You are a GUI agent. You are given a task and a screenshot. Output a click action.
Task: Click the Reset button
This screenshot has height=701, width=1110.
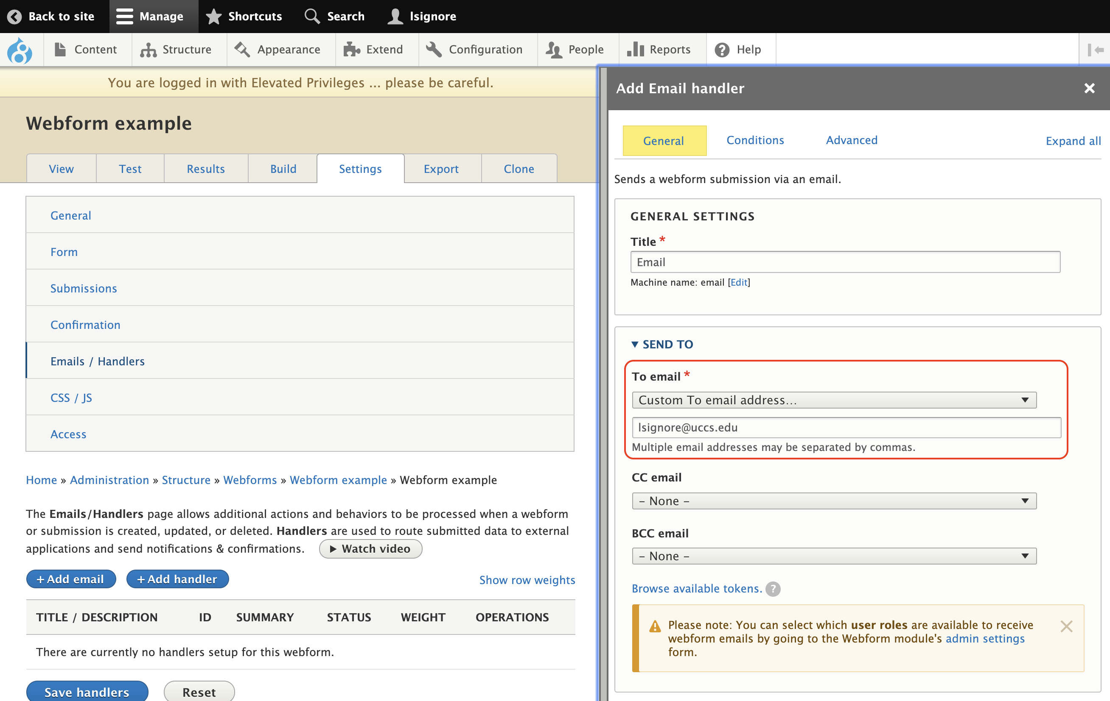coord(199,692)
